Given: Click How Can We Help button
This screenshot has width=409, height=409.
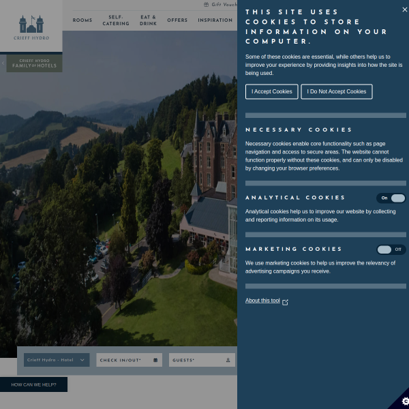Looking at the screenshot, I should click(x=33, y=384).
